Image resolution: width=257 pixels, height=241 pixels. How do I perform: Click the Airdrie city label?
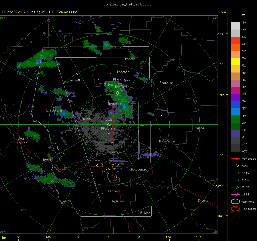pos(113,153)
